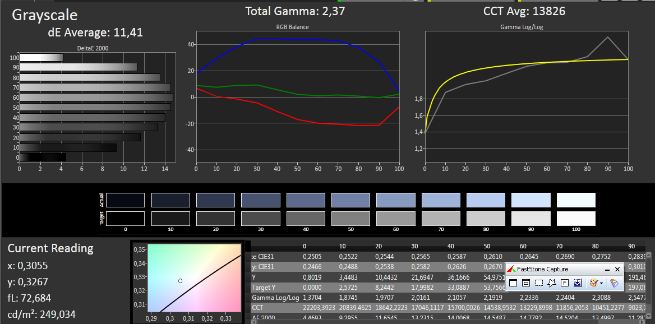Close the FastStone Capture toolbar

point(617,270)
